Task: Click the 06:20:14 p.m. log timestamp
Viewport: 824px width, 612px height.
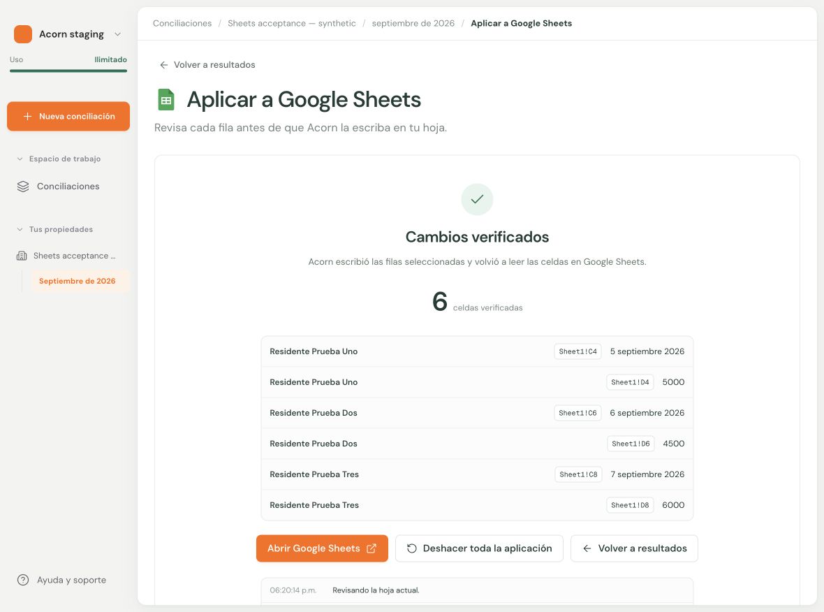Action: click(293, 590)
